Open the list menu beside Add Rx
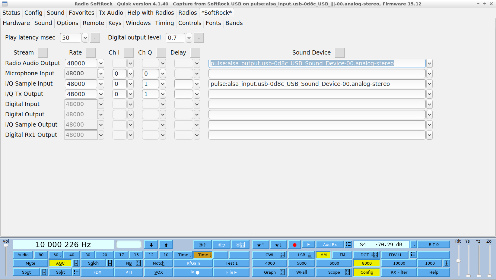 point(348,244)
